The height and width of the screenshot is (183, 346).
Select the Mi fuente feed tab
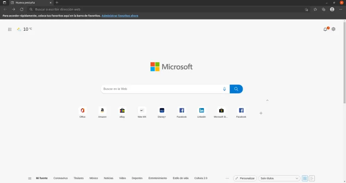coord(42,178)
